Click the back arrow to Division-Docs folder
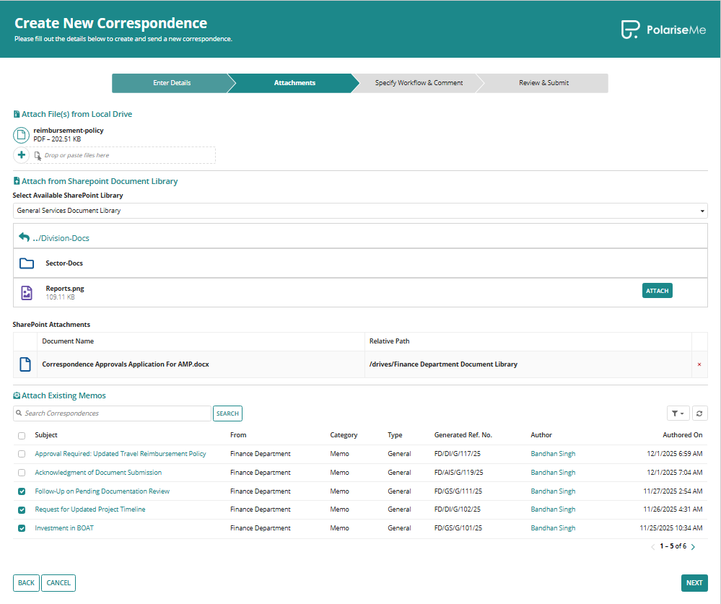 [25, 237]
